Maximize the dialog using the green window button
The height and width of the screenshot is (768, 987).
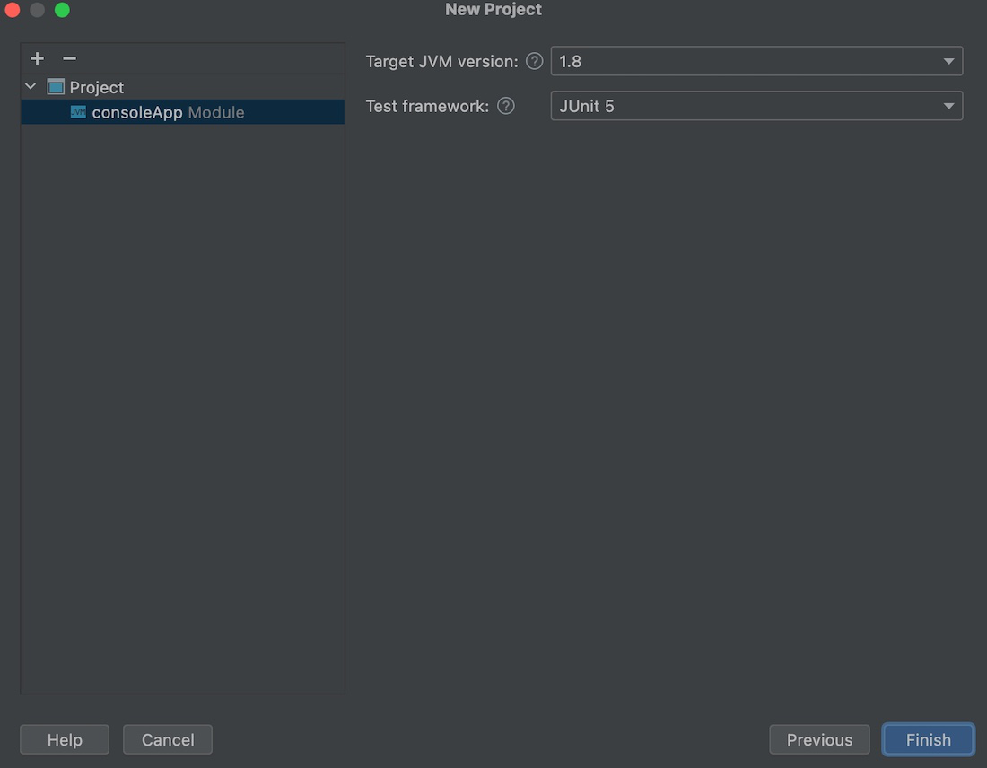[x=62, y=10]
